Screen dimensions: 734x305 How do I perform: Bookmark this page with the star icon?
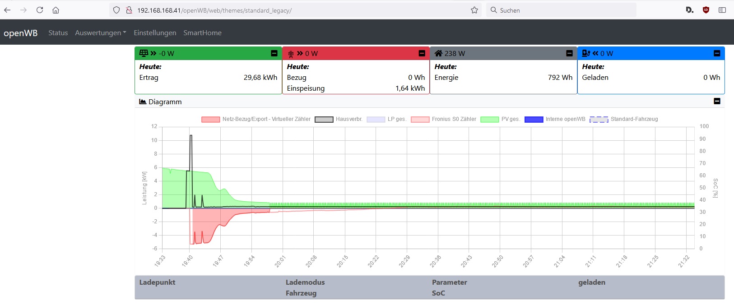(x=474, y=10)
